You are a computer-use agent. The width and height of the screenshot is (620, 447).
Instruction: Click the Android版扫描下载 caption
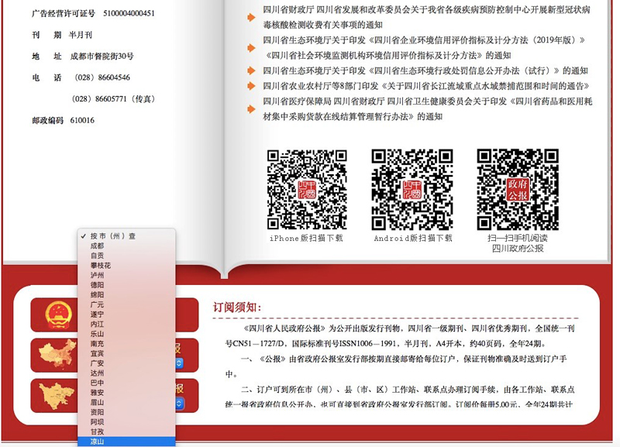pyautogui.click(x=413, y=239)
